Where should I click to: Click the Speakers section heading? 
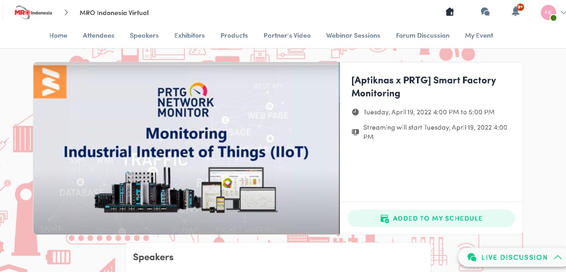click(153, 257)
